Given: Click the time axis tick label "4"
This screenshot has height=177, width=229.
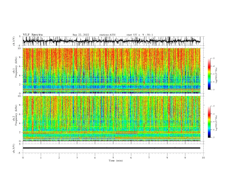Looking at the screenshot, I should pyautogui.click(x=95, y=158).
